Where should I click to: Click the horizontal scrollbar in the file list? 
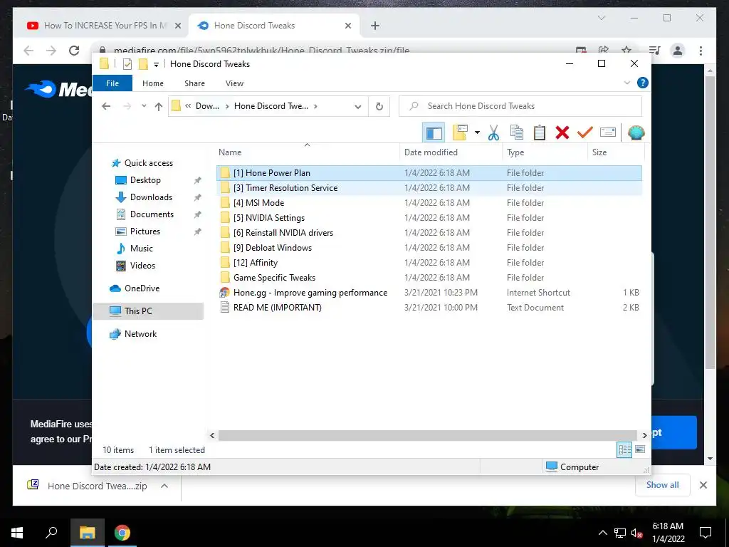point(427,435)
